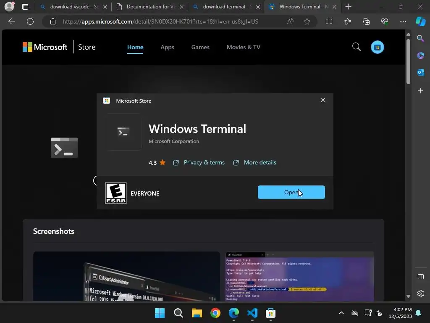
Task: Open split screen icon
Action: tap(329, 21)
